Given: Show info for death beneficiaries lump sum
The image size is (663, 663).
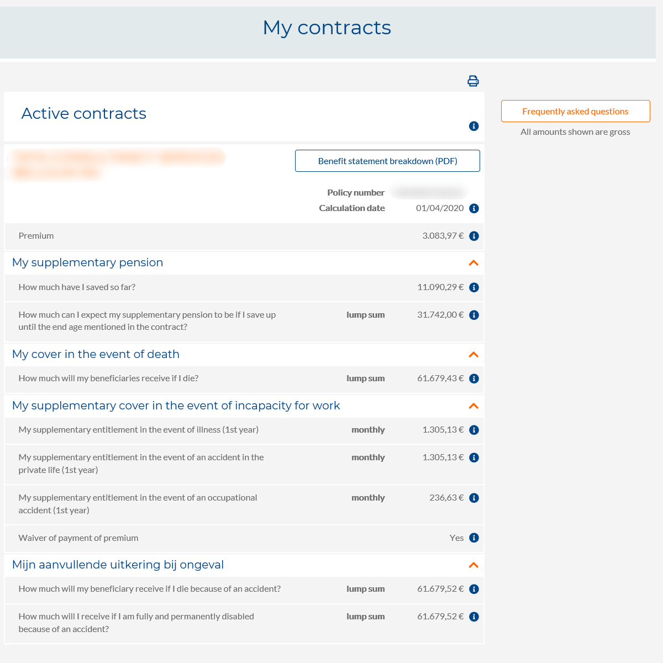Looking at the screenshot, I should point(473,378).
